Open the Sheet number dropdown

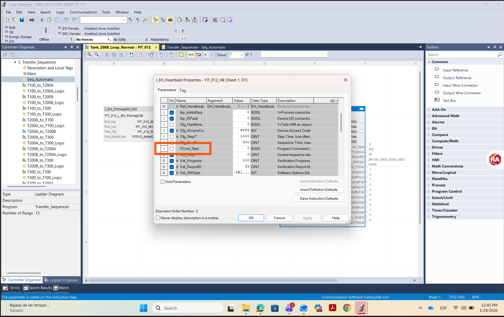(242, 55)
